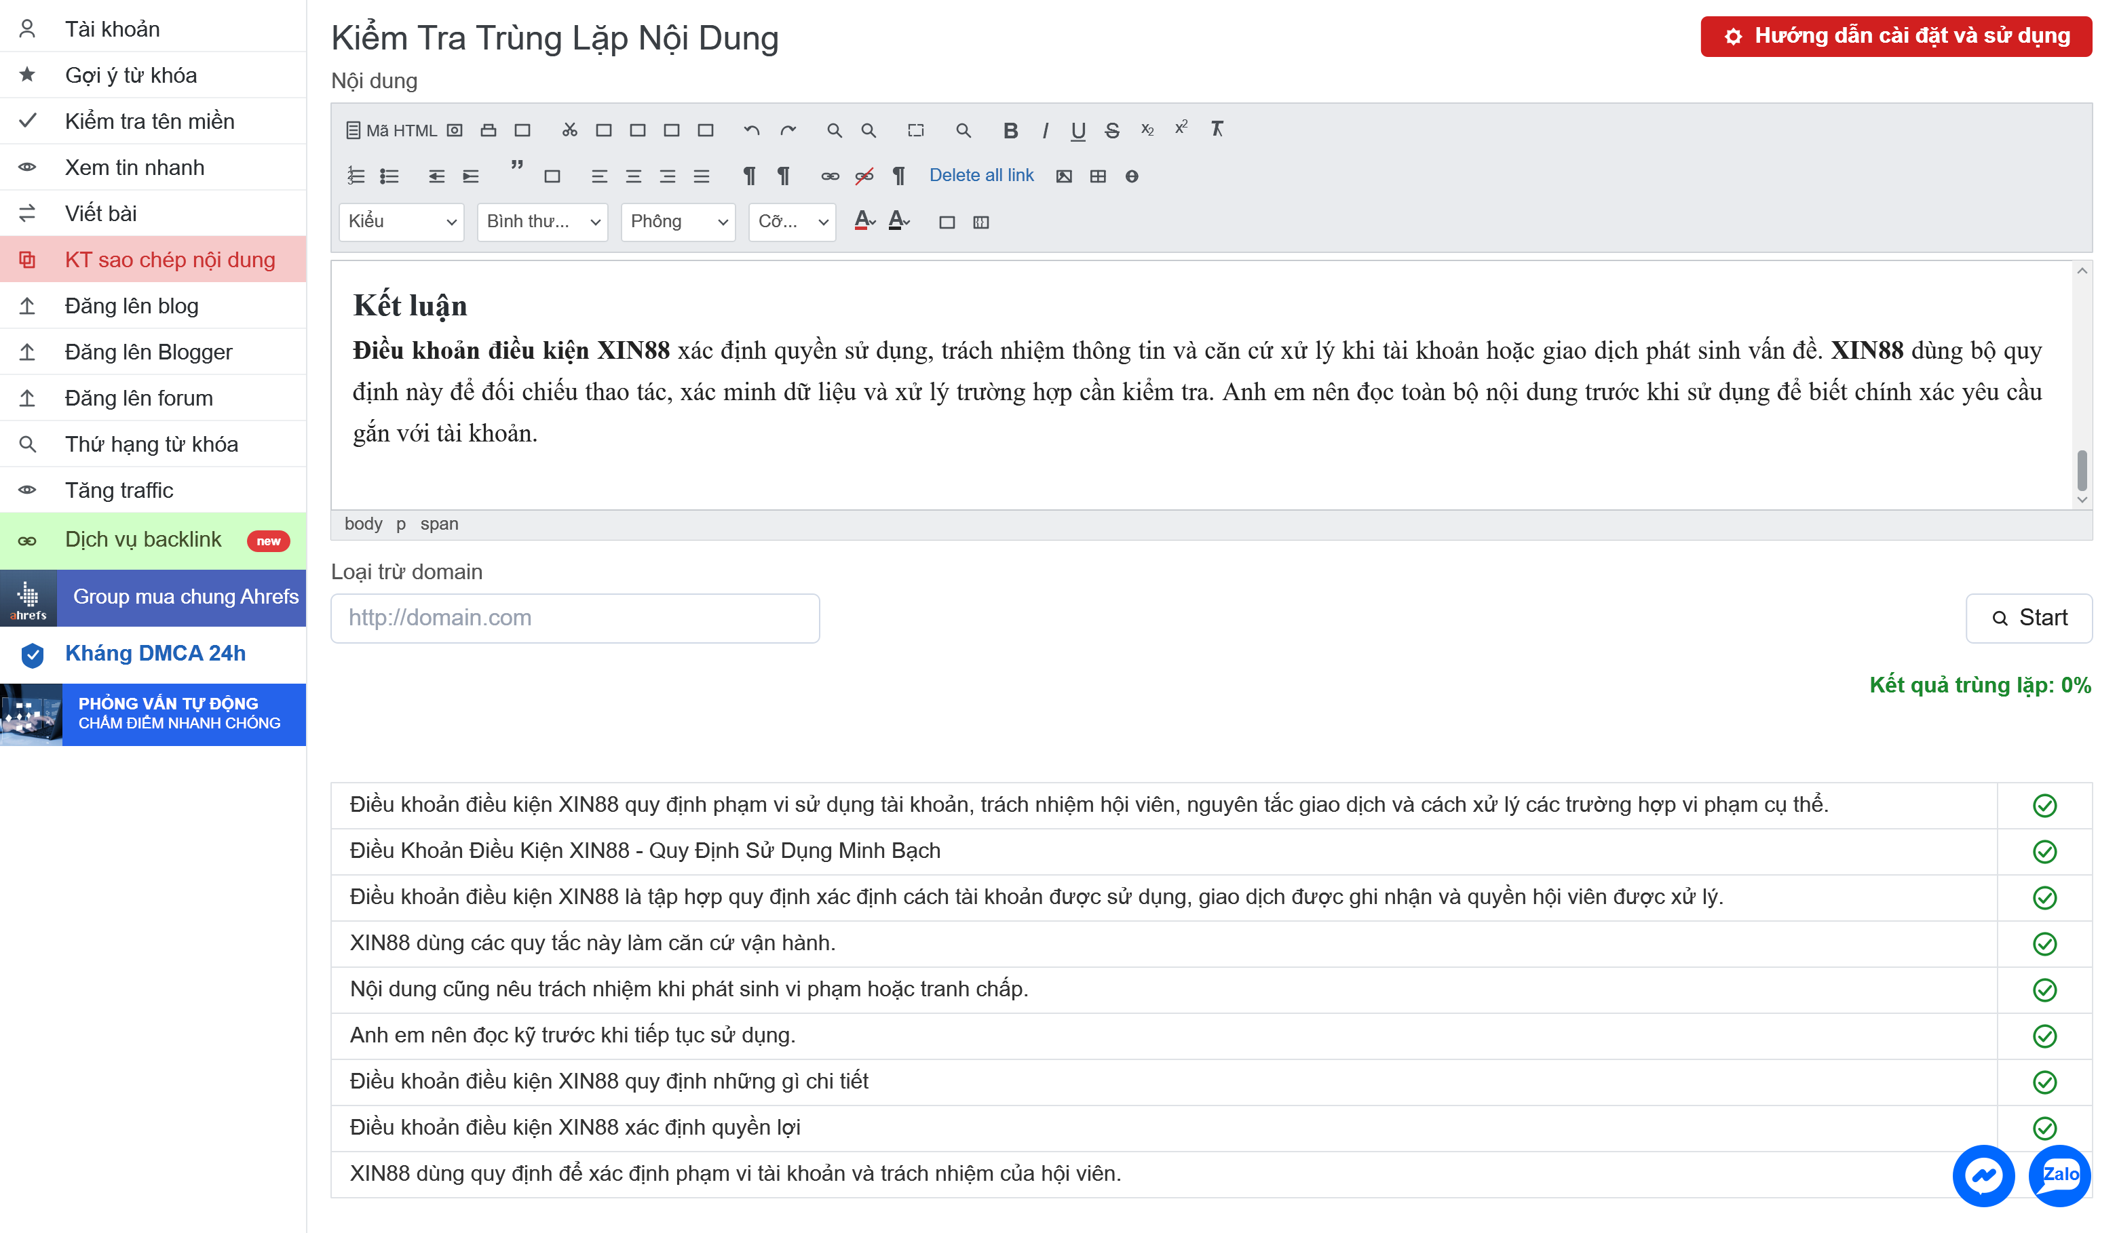The image size is (2117, 1233).
Task: Open the Phỏng vấn tự động banner
Action: (x=153, y=715)
